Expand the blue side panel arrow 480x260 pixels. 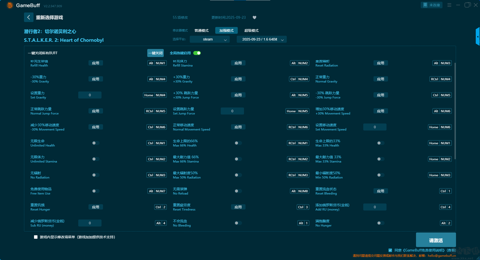477,36
